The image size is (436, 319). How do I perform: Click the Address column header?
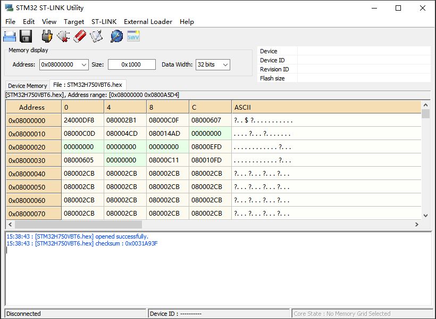[x=33, y=107]
